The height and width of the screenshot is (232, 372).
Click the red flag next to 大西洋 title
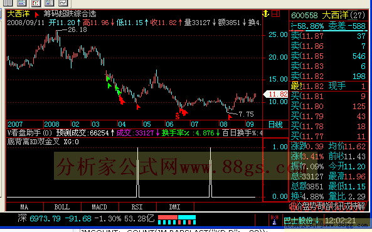[x=37, y=14]
